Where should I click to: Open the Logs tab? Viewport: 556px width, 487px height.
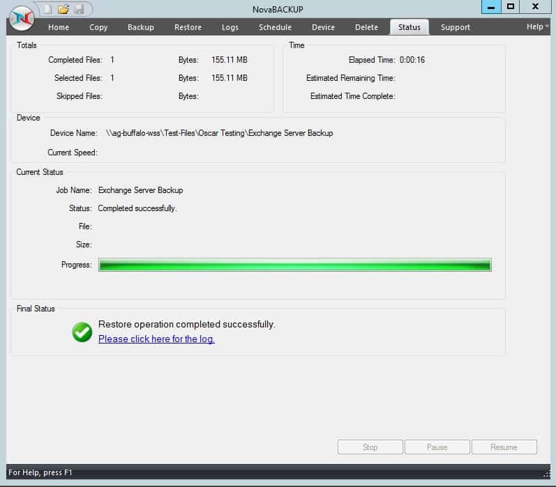tap(230, 27)
